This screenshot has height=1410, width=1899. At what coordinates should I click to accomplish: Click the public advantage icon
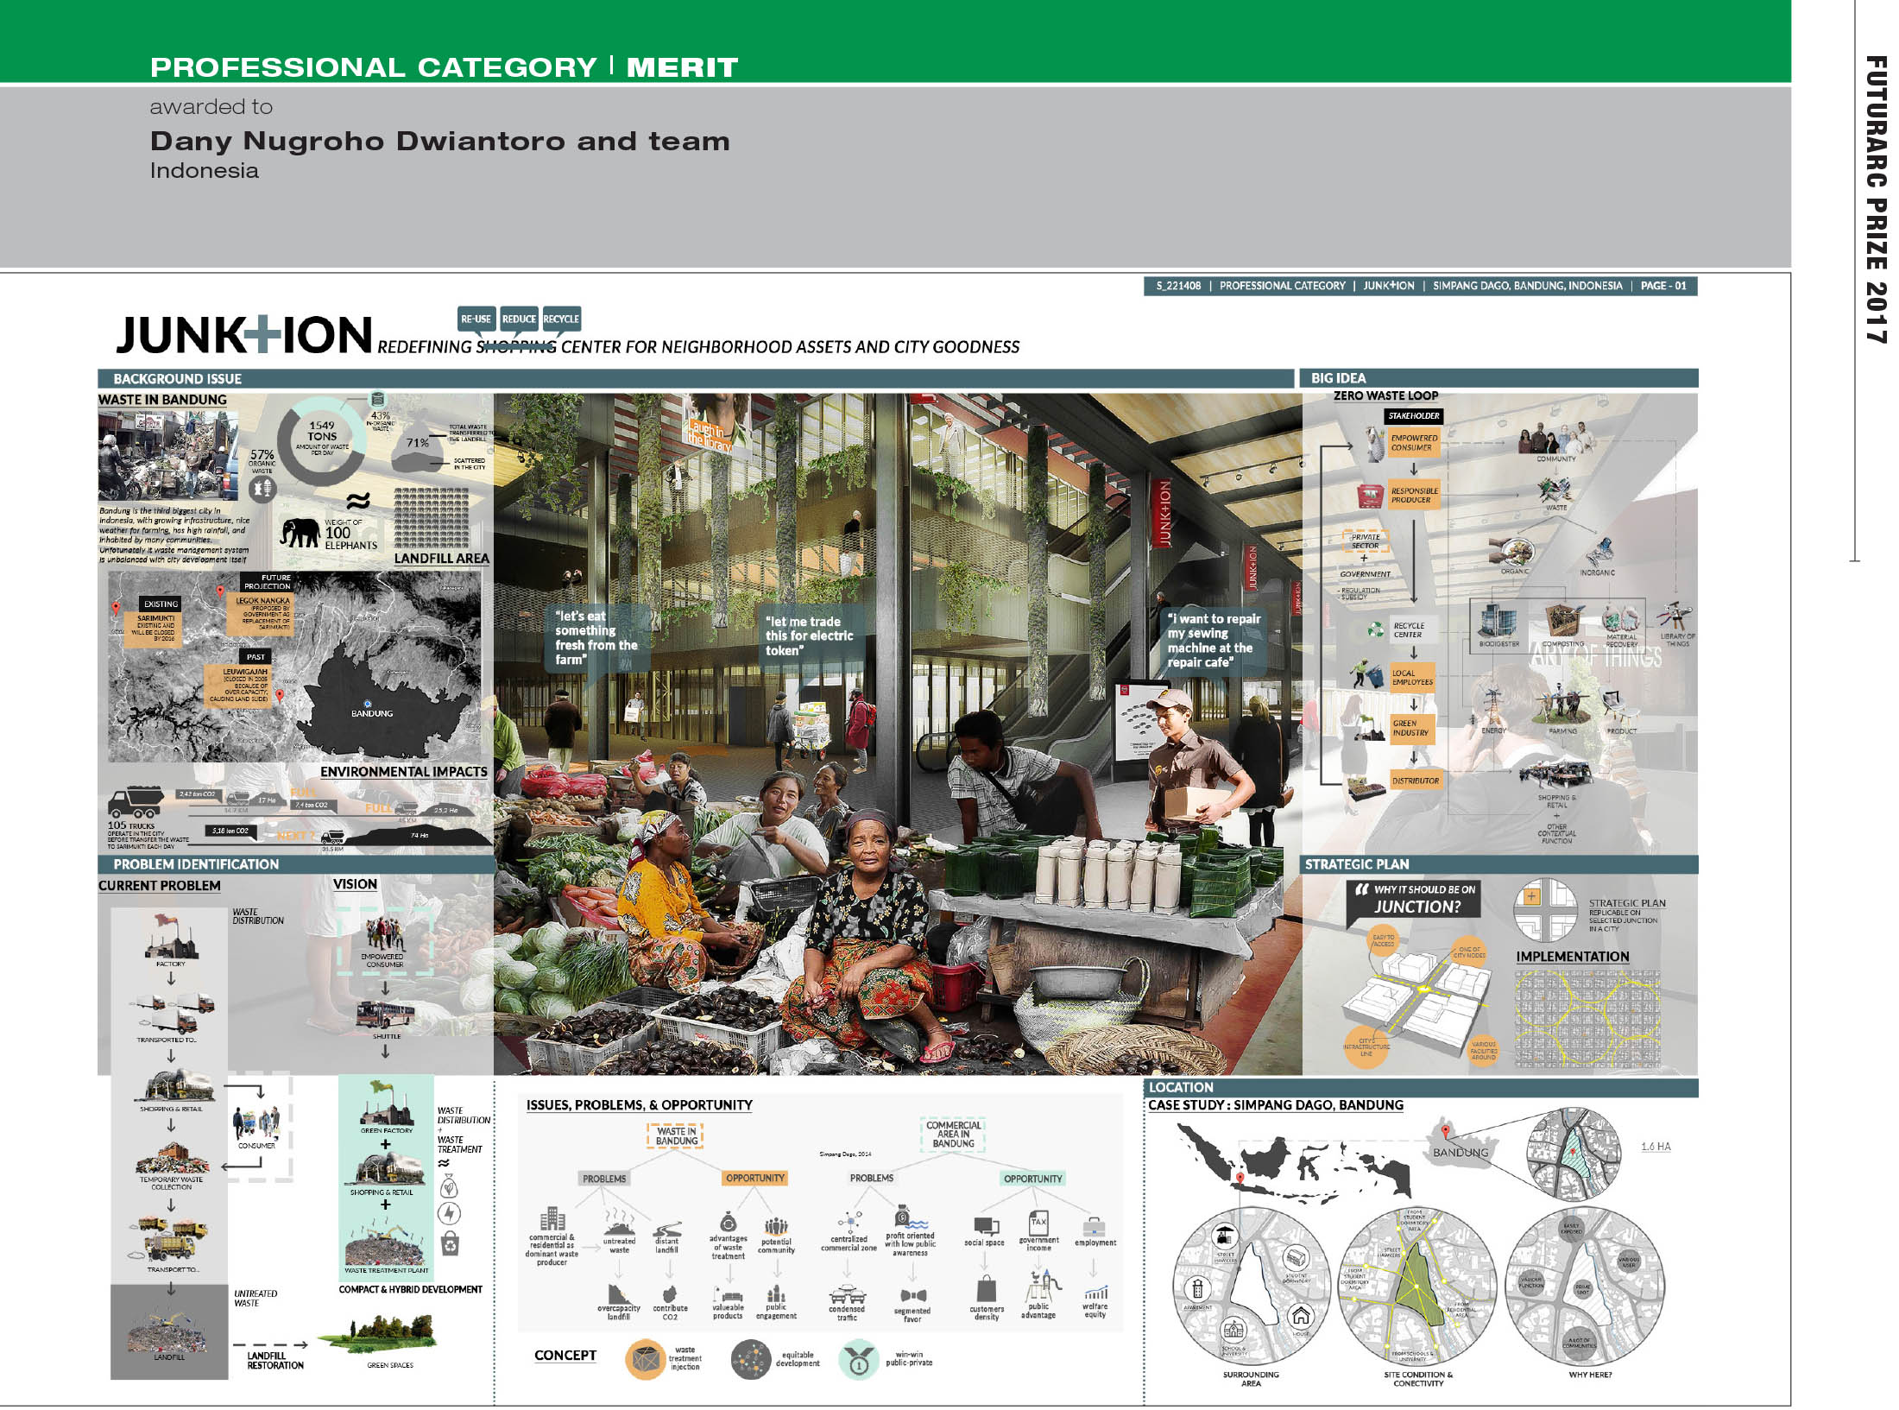point(1043,1286)
